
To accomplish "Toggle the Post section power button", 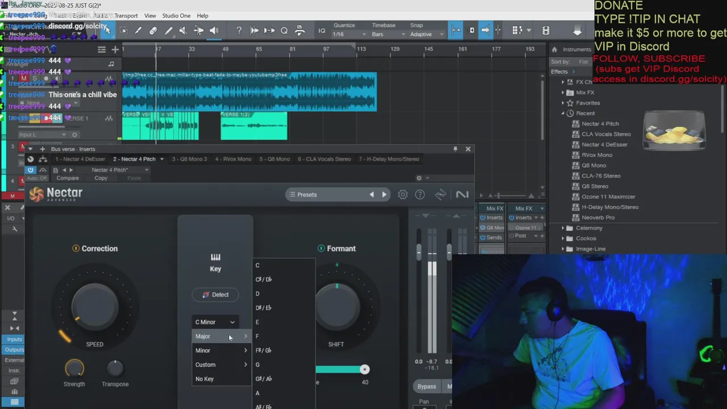I will pyautogui.click(x=511, y=235).
